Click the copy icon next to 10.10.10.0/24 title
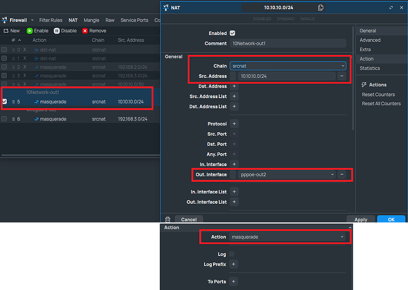 tap(320, 7)
